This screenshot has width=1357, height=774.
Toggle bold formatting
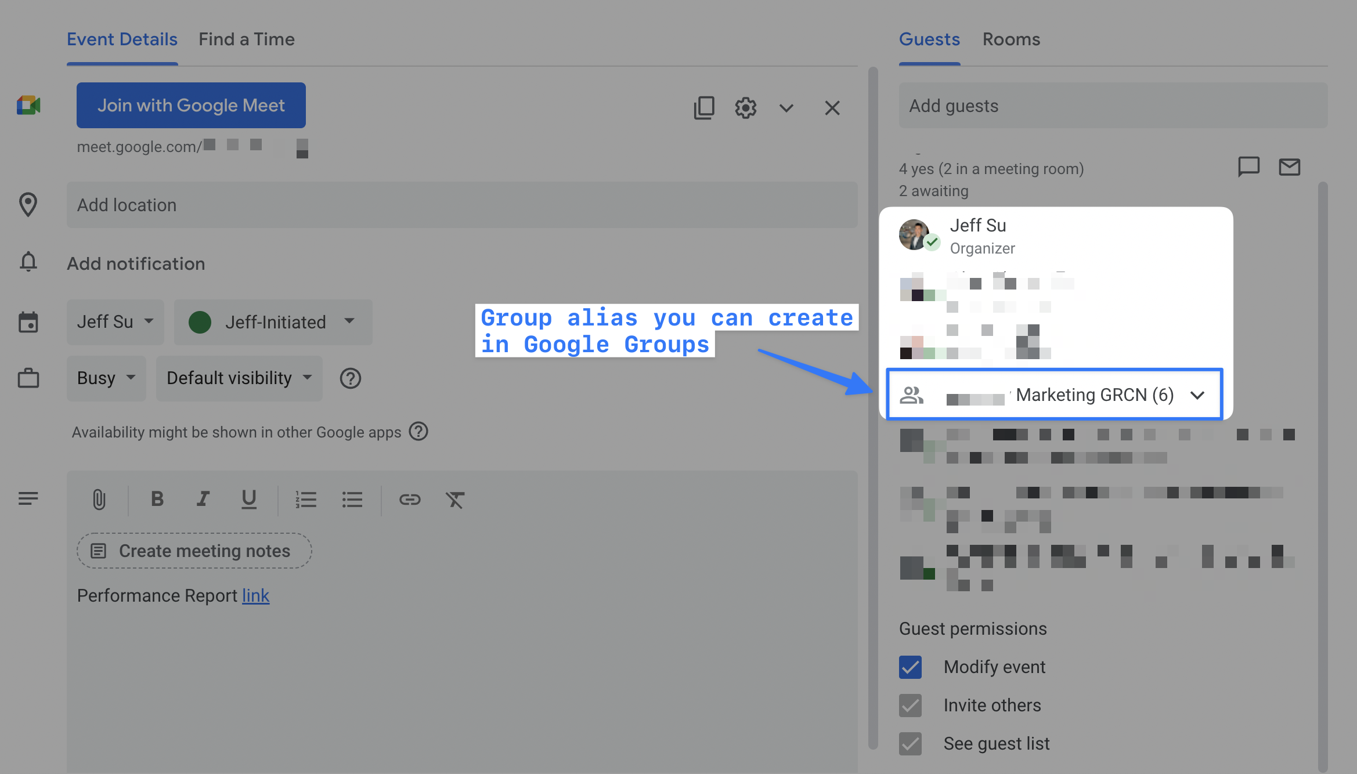[157, 499]
